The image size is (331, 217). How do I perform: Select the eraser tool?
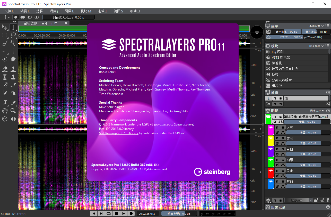5,69
